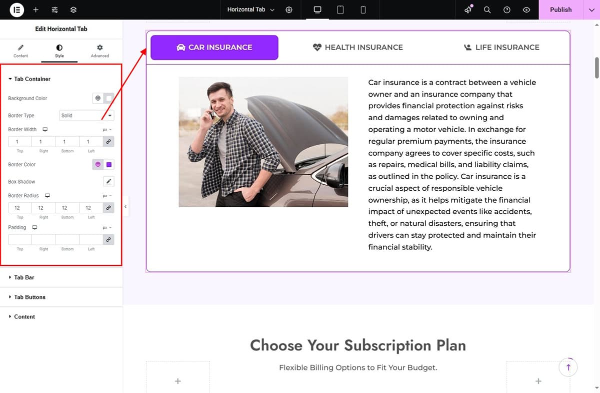Switch to the Style tab
Viewport: 600px width, 393px height.
59,51
